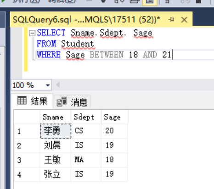Select result row header 4
The width and height of the screenshot is (214, 189).
pos(27,174)
